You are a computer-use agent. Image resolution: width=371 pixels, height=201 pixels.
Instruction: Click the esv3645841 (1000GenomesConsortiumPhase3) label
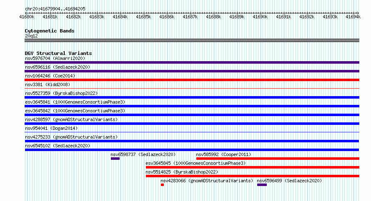pyautogui.click(x=75, y=102)
